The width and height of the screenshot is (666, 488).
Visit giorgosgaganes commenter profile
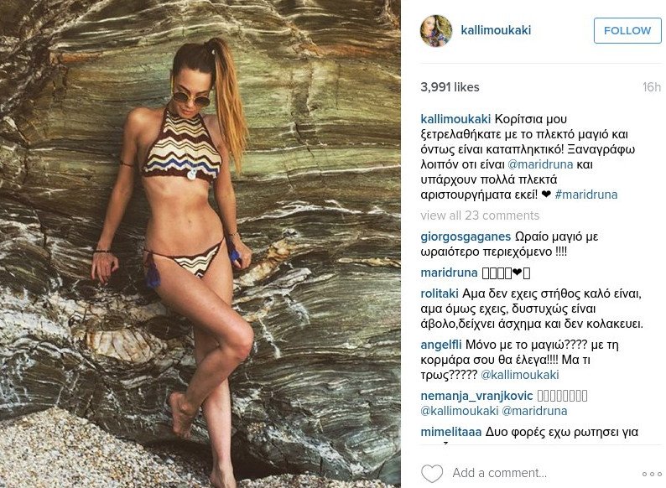pos(466,236)
